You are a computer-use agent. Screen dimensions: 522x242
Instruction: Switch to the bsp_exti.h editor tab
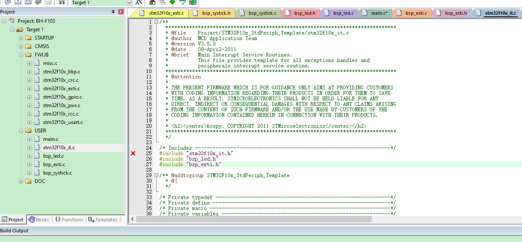pos(451,13)
